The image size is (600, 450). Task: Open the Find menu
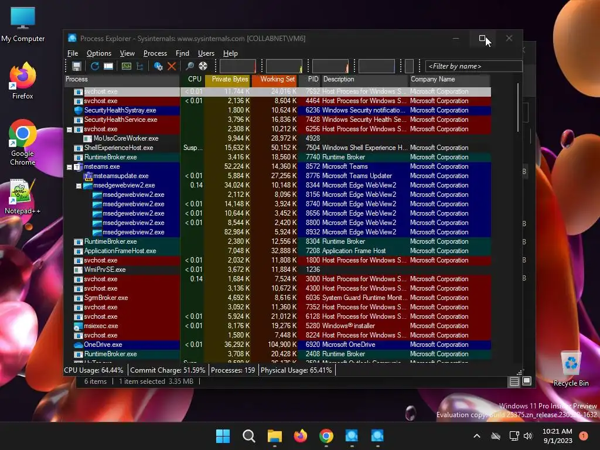coord(182,53)
